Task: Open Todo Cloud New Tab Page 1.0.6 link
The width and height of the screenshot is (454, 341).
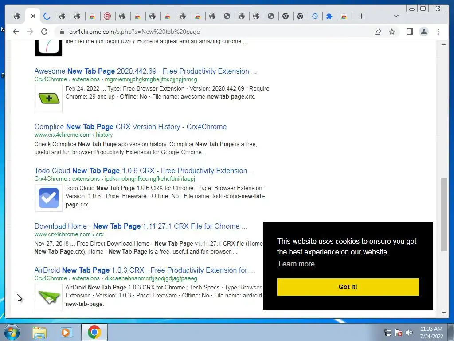Action: 145,170
